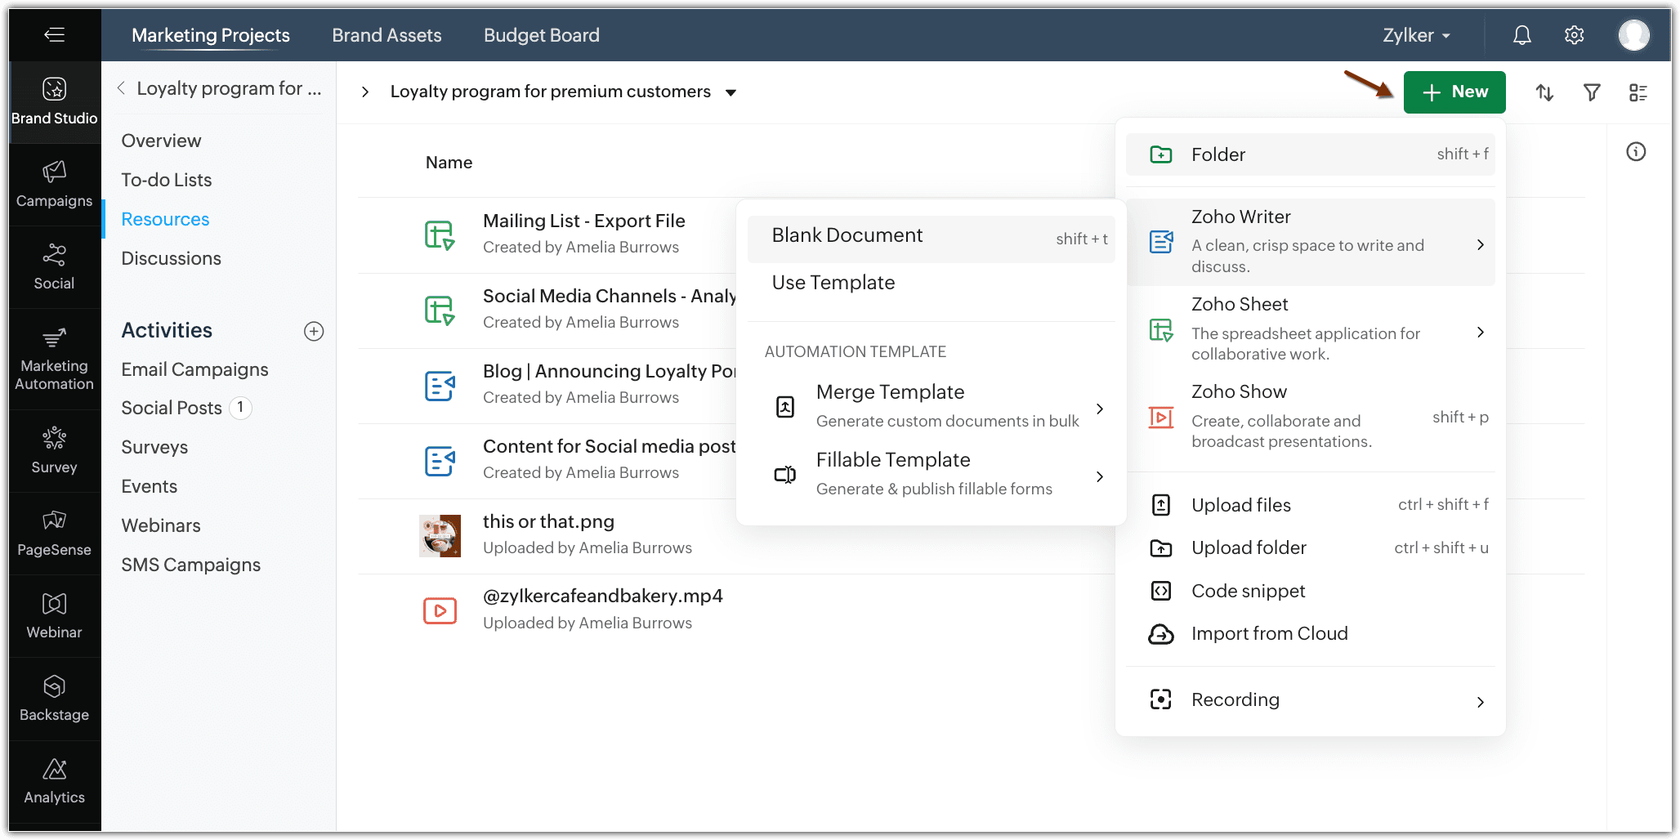Viewport: 1680px width, 840px height.
Task: Select Blank Document option
Action: (931, 238)
